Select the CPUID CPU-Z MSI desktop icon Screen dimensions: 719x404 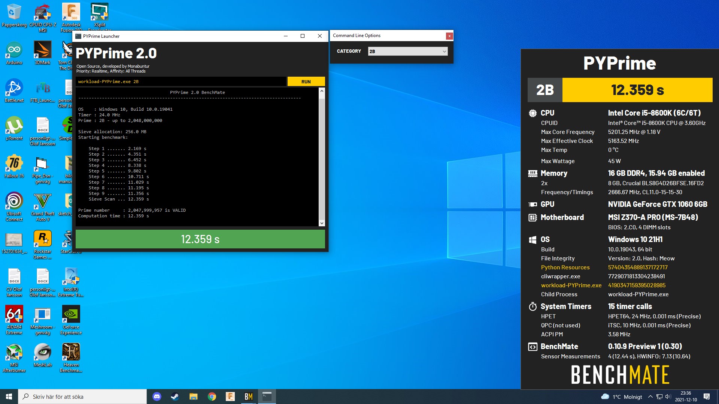coord(43,18)
